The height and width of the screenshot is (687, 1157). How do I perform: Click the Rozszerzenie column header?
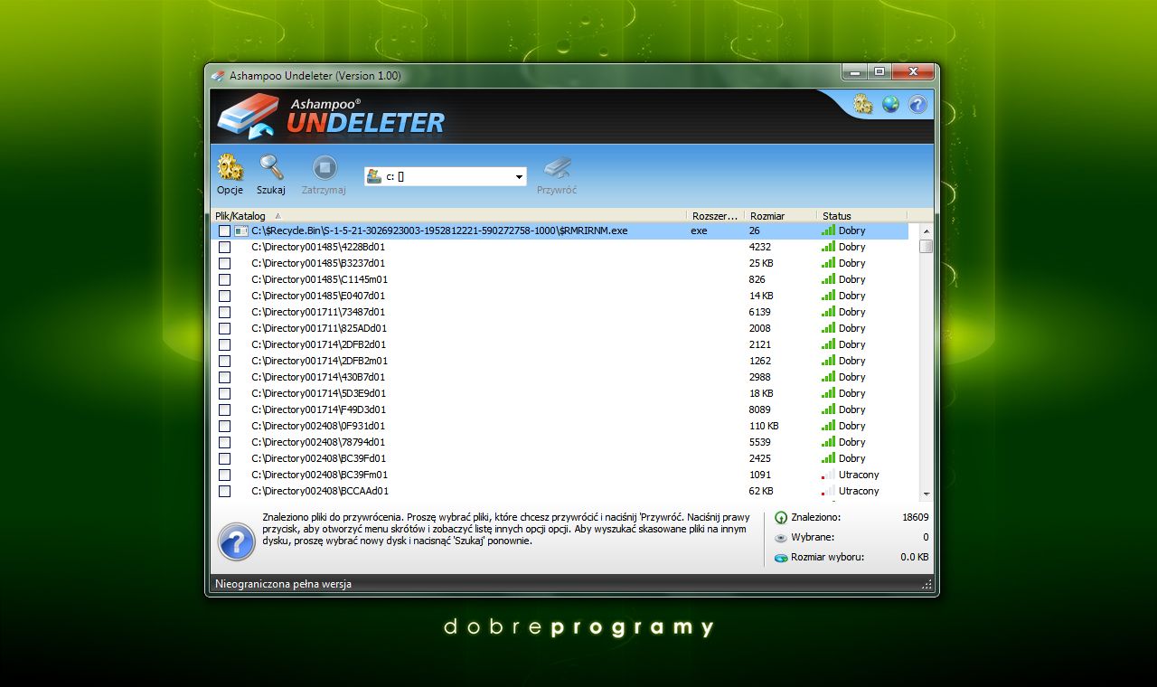[715, 215]
